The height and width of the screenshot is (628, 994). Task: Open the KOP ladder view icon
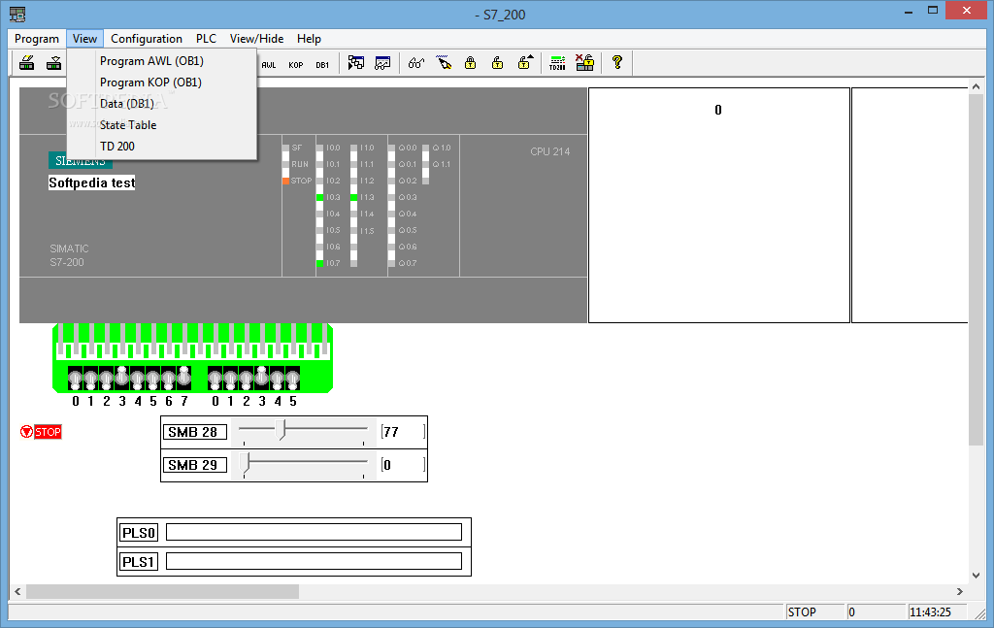295,65
